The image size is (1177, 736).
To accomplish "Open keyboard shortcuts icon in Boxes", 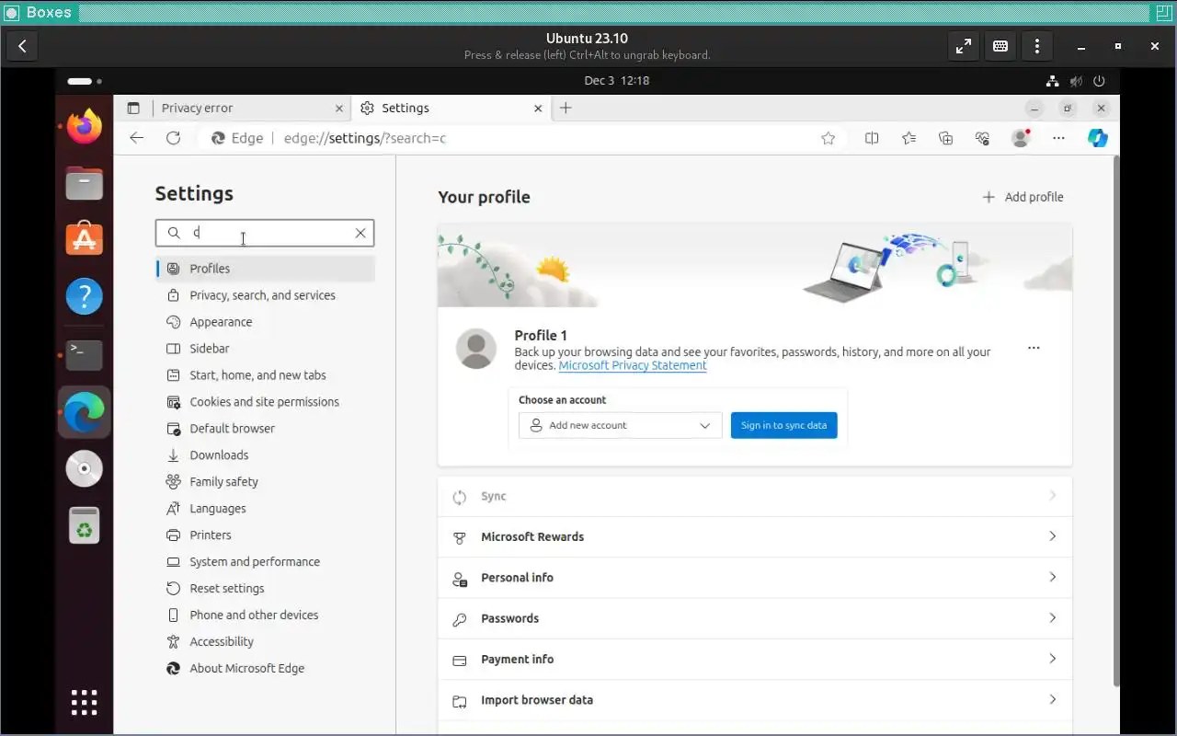I will (x=1000, y=46).
